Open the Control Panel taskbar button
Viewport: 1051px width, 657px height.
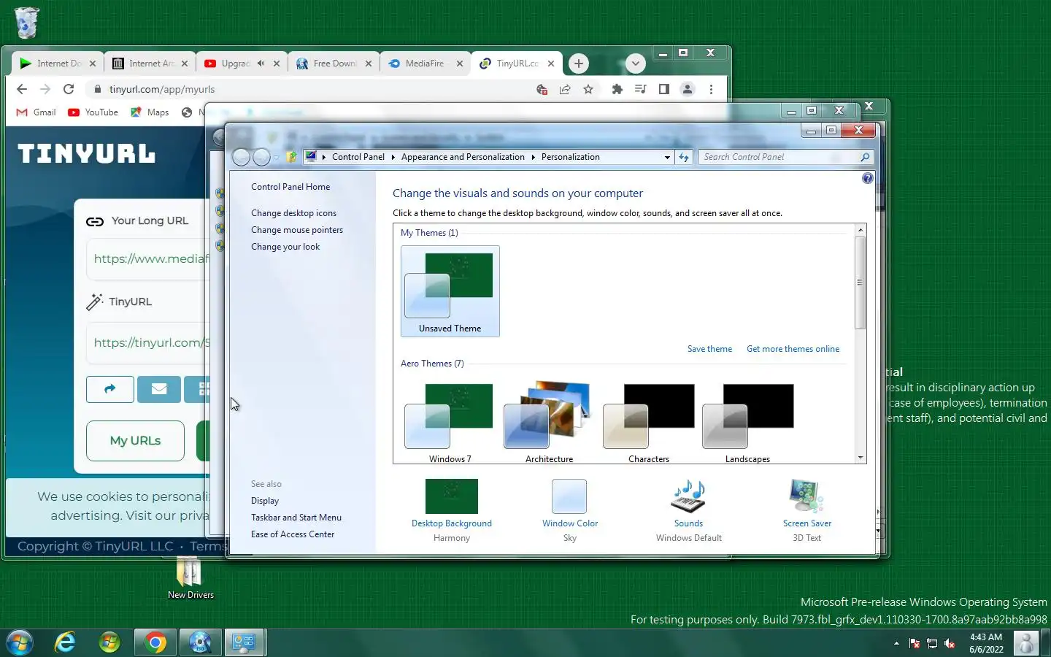(x=245, y=642)
